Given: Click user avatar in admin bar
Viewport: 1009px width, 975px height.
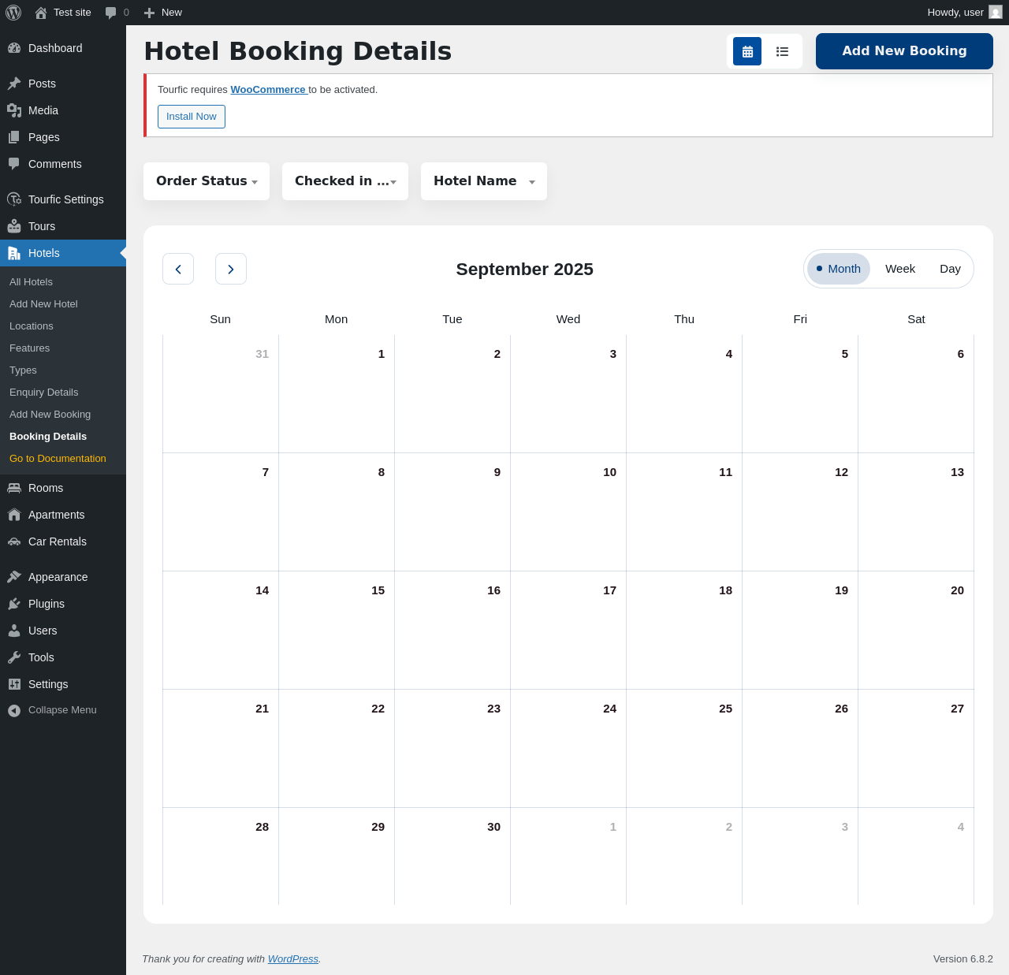Looking at the screenshot, I should [x=996, y=13].
